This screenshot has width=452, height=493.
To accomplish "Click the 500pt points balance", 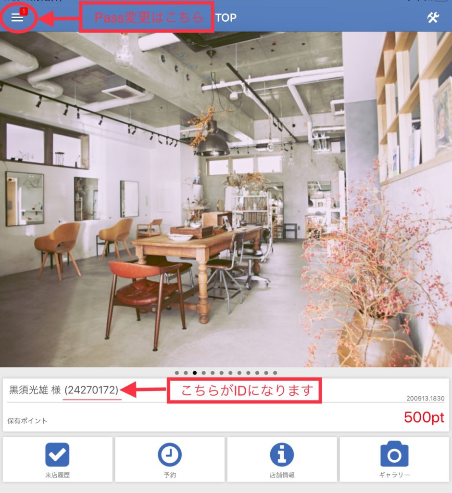I will [x=424, y=417].
